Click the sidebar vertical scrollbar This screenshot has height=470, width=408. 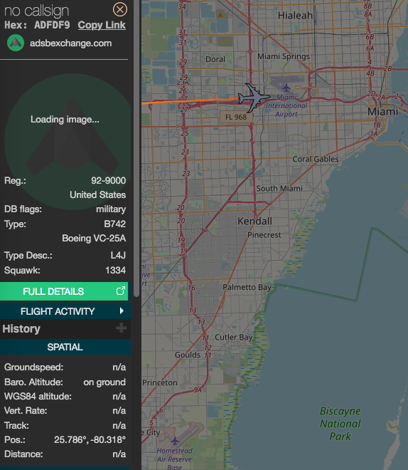pyautogui.click(x=136, y=148)
